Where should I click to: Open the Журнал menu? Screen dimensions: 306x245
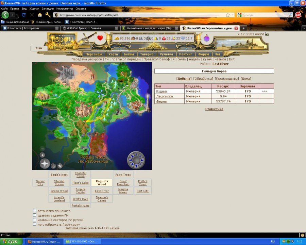(34, 9)
